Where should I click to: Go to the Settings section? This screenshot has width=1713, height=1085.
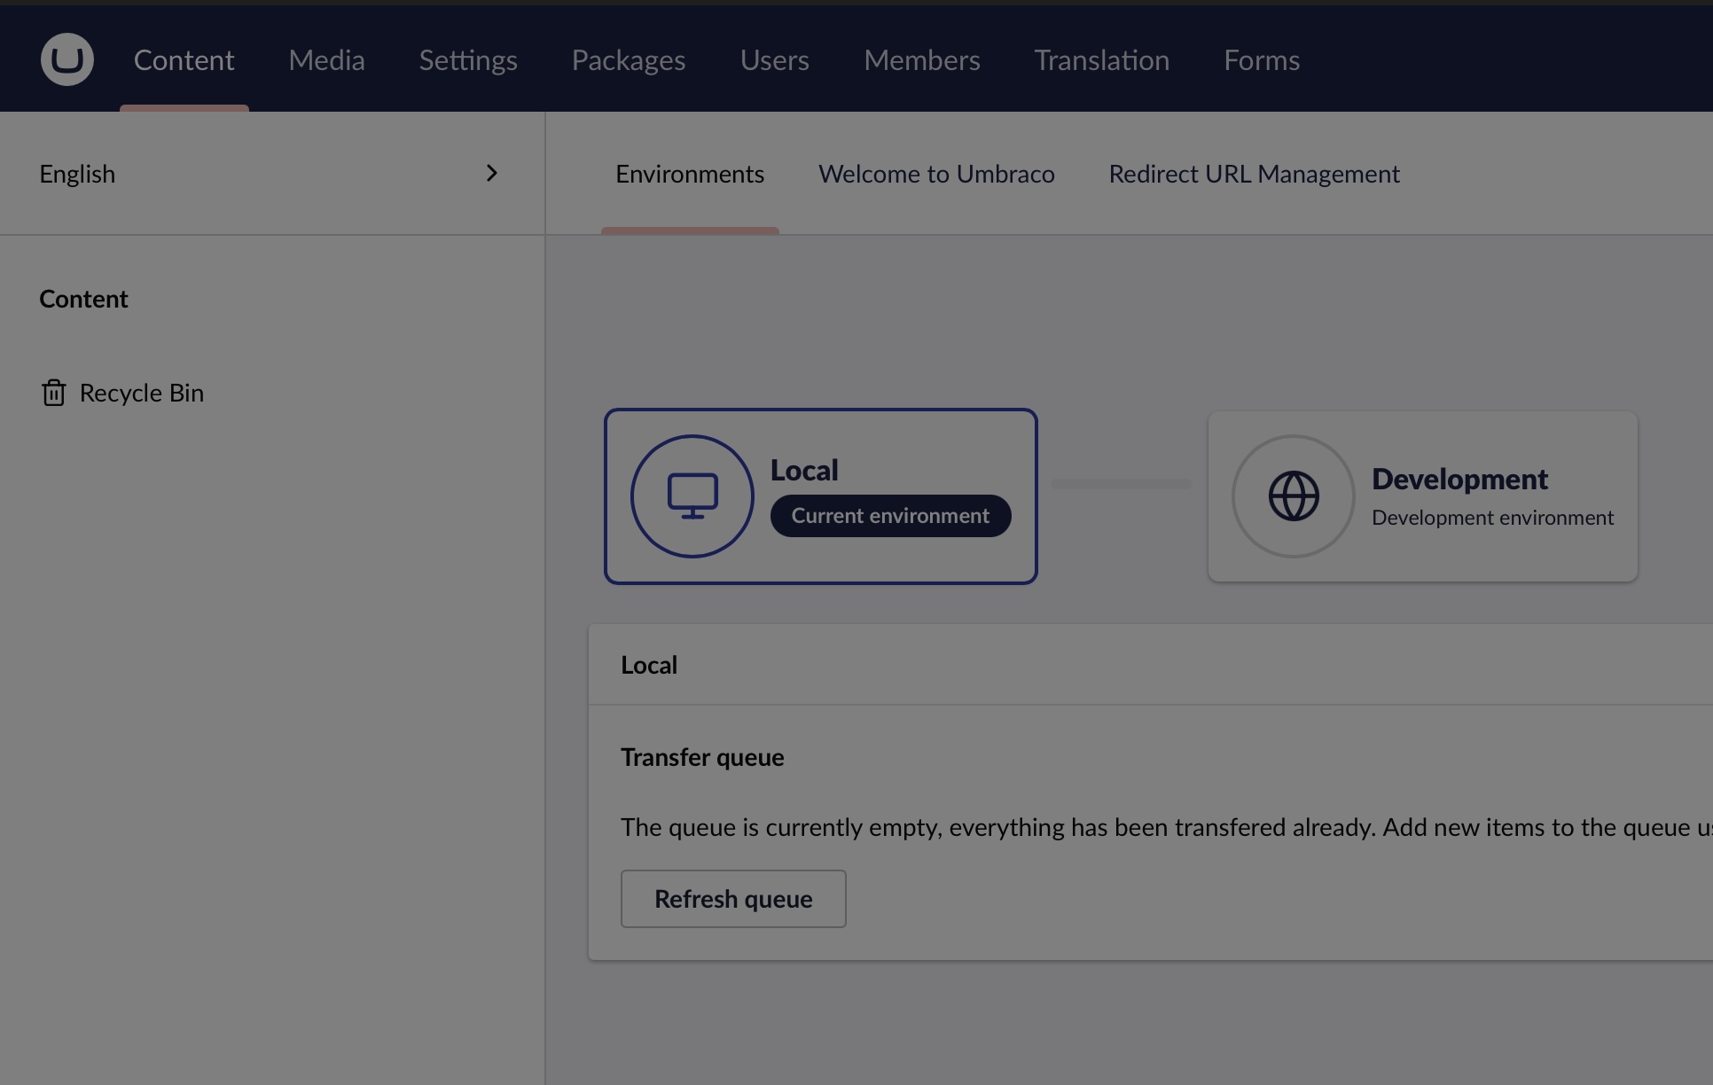point(468,60)
